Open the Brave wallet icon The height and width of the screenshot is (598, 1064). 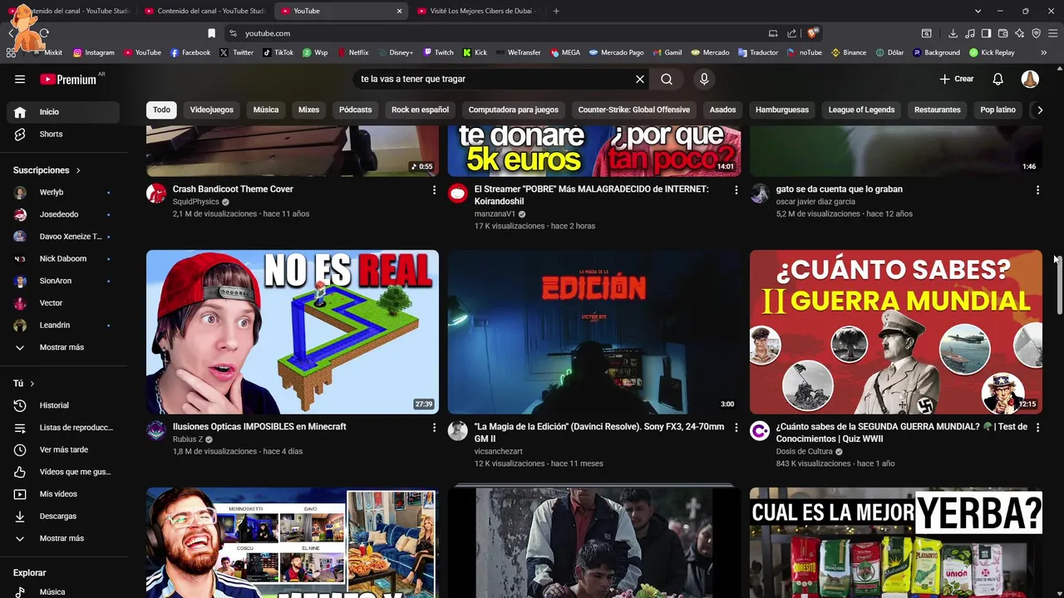(1002, 33)
